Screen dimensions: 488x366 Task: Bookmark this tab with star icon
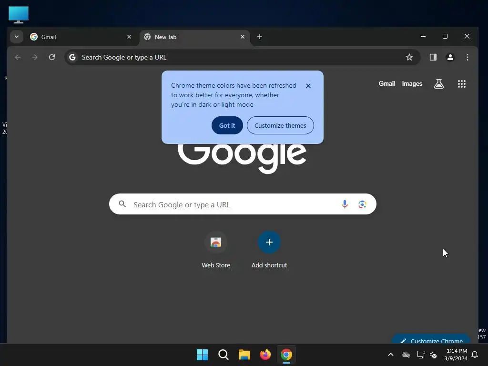pos(409,57)
